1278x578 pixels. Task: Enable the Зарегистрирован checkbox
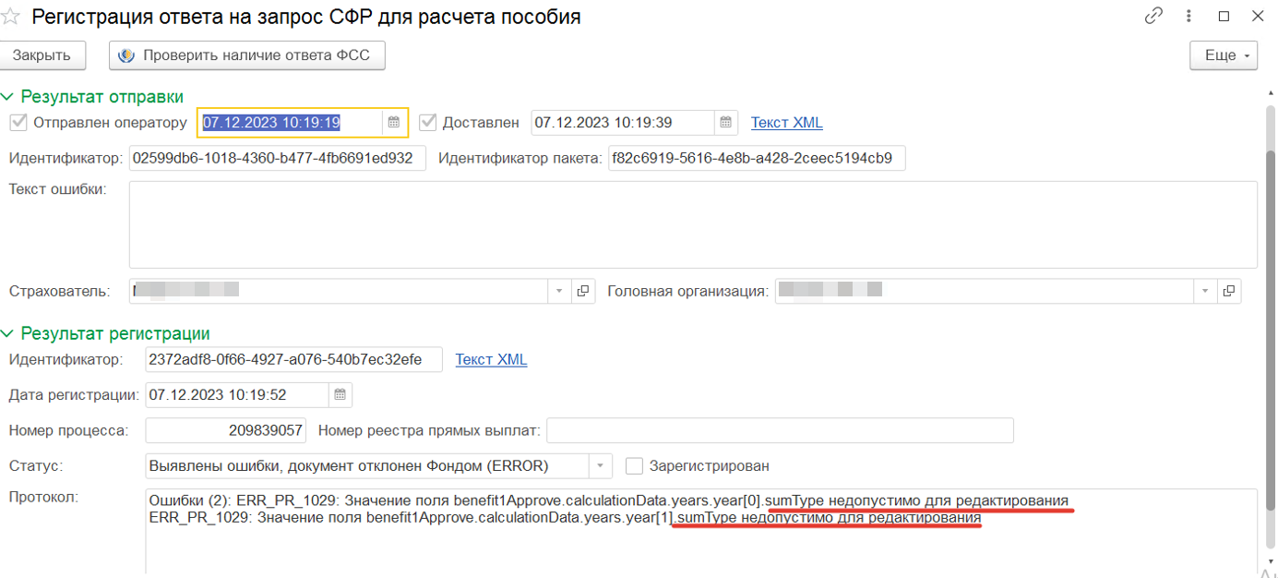(634, 466)
